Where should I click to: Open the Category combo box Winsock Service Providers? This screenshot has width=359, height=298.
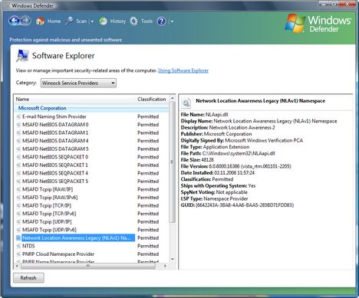click(x=78, y=83)
